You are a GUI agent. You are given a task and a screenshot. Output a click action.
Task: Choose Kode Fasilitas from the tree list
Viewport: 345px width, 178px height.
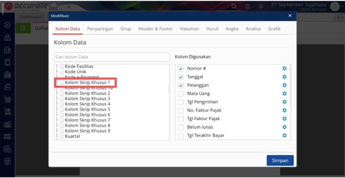[79, 66]
